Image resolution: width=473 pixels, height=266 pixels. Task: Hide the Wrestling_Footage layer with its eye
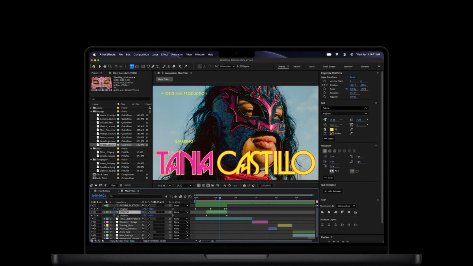92,222
